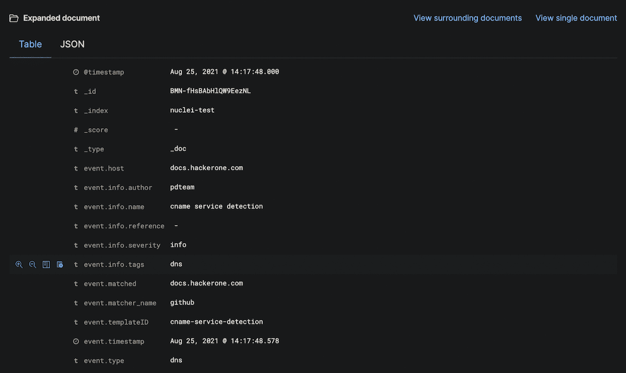The height and width of the screenshot is (373, 626).
Task: Switch to the JSON tab
Action: click(72, 45)
